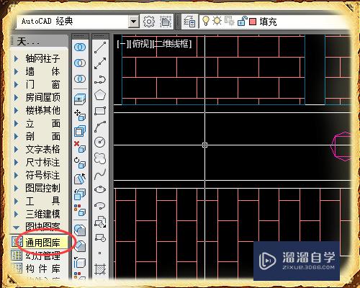Image resolution: width=360 pixels, height=288 pixels.
Task: Select the Copy Edges tool
Action: click(80, 262)
